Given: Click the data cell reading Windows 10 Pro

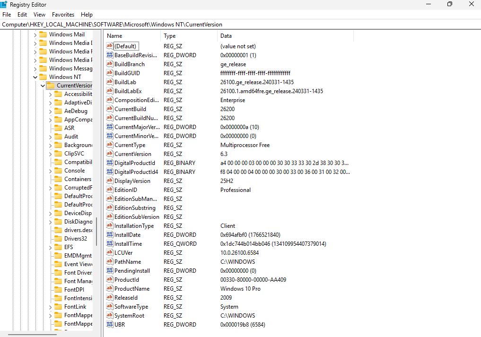Looking at the screenshot, I should (240, 288).
